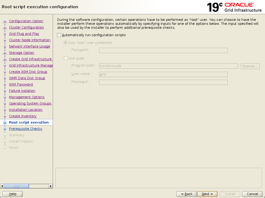Go to Network Interface Usage step

[x=29, y=46]
